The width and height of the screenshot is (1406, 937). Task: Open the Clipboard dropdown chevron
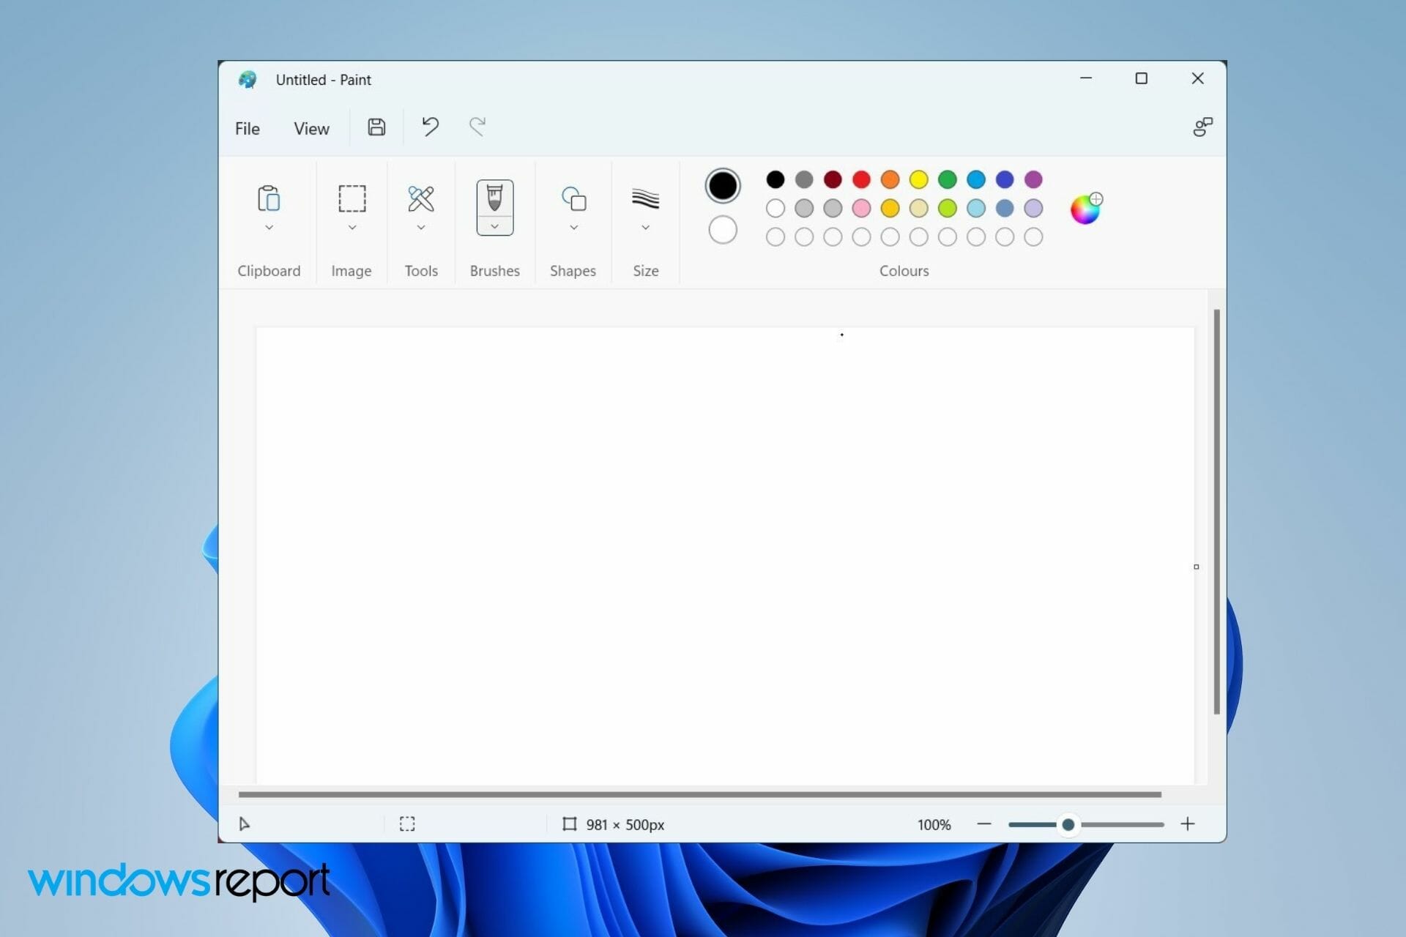[269, 228]
